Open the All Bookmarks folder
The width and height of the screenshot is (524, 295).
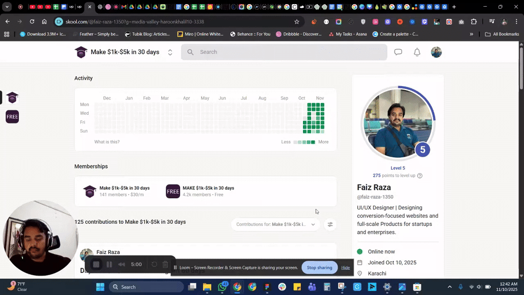pos(502,34)
